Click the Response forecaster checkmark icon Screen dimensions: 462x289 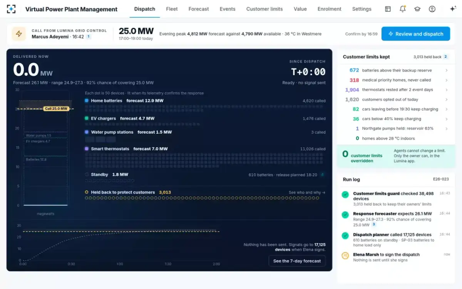tap(345, 214)
